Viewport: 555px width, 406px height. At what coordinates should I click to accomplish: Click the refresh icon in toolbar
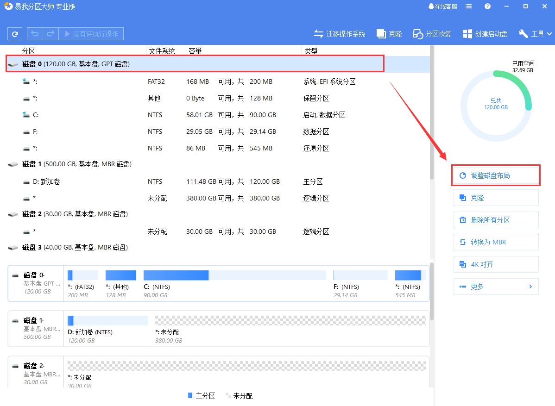tap(14, 33)
